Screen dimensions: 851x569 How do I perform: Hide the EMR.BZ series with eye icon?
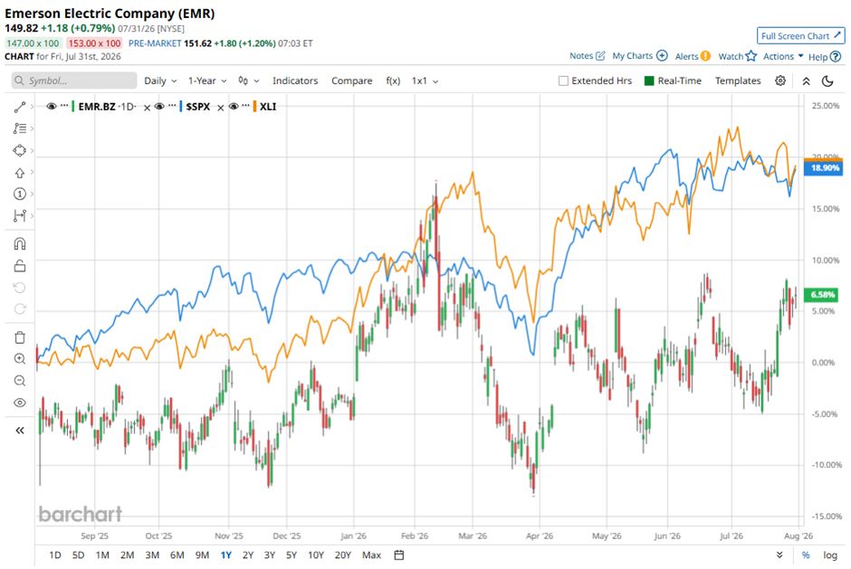52,107
